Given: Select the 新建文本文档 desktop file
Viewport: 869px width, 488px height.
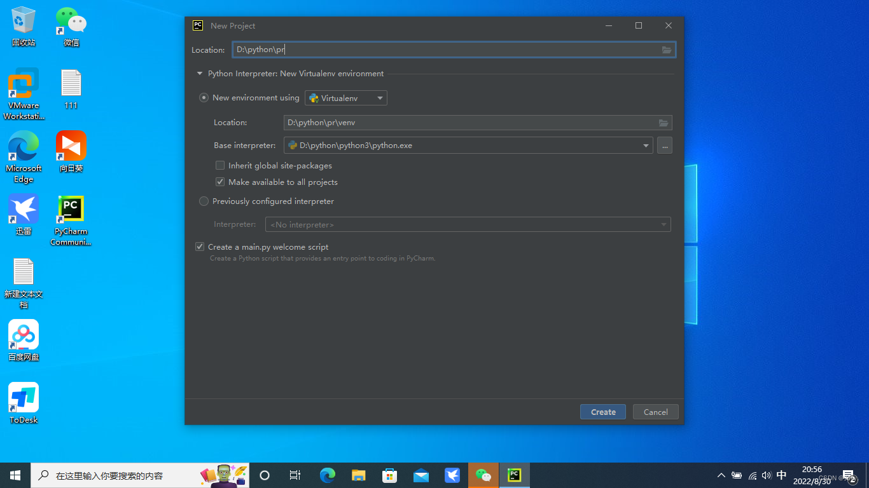Looking at the screenshot, I should coord(24,283).
